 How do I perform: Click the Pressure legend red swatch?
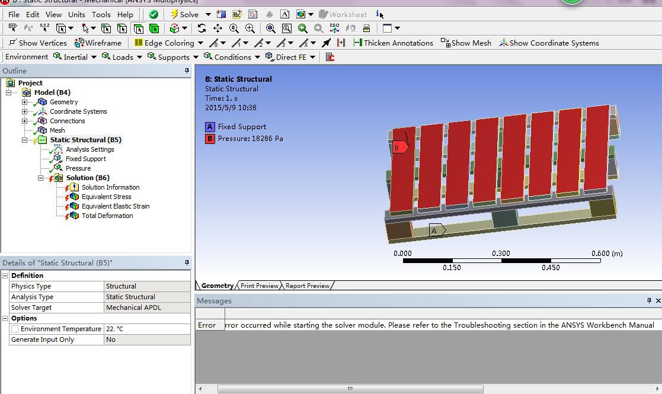pyautogui.click(x=210, y=139)
